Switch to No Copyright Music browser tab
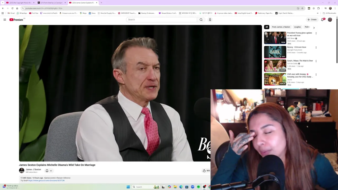The width and height of the screenshot is (338, 190). [x=21, y=3]
